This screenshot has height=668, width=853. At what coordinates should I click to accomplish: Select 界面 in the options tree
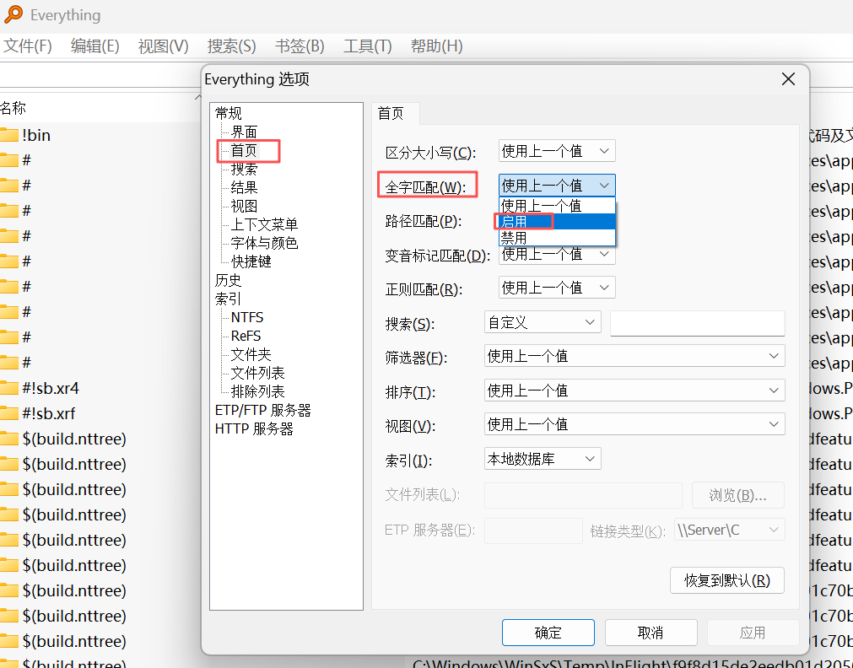[x=244, y=132]
